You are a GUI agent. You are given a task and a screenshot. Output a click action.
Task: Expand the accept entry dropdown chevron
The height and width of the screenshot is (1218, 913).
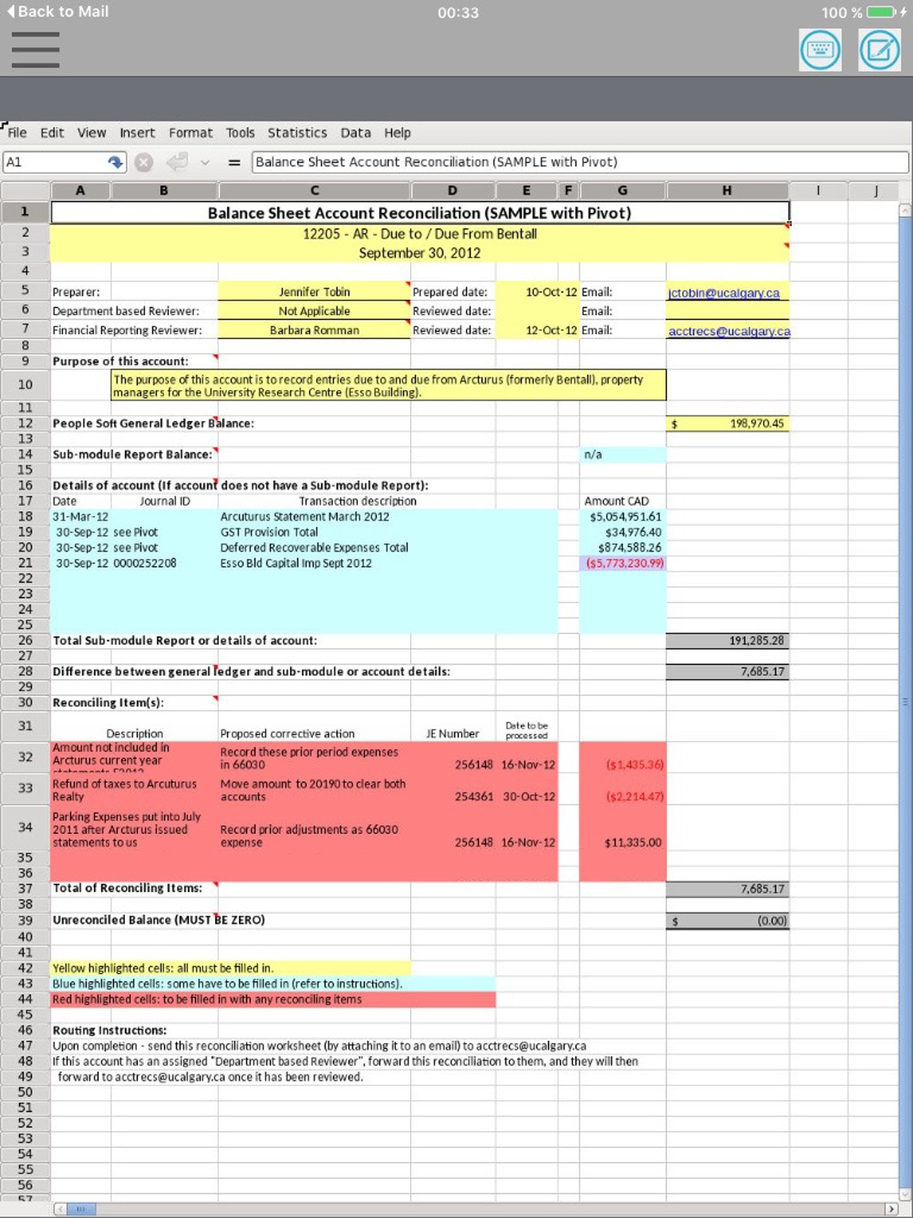pyautogui.click(x=205, y=163)
